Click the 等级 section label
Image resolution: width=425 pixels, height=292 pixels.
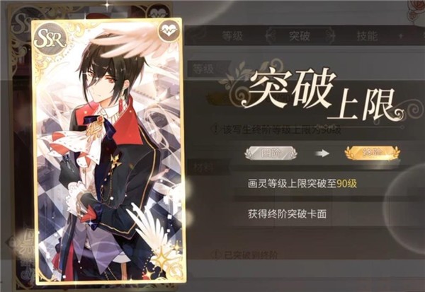point(203,69)
